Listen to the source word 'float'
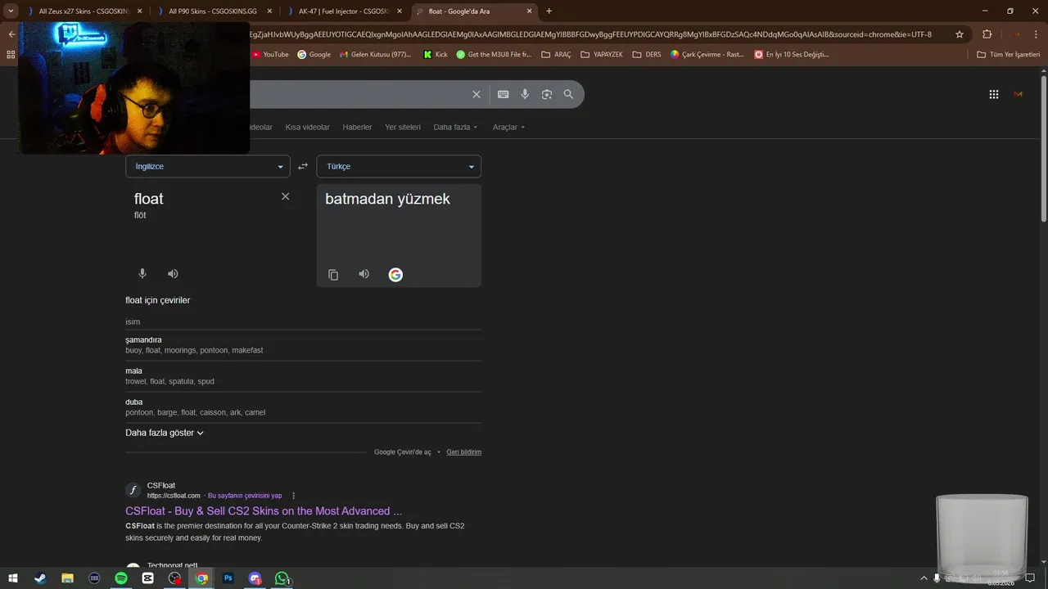This screenshot has height=589, width=1048. (173, 274)
